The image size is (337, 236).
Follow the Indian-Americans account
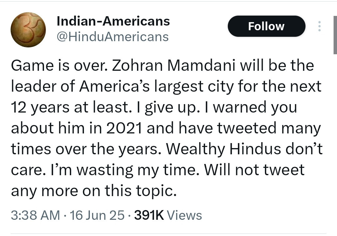pyautogui.click(x=266, y=26)
